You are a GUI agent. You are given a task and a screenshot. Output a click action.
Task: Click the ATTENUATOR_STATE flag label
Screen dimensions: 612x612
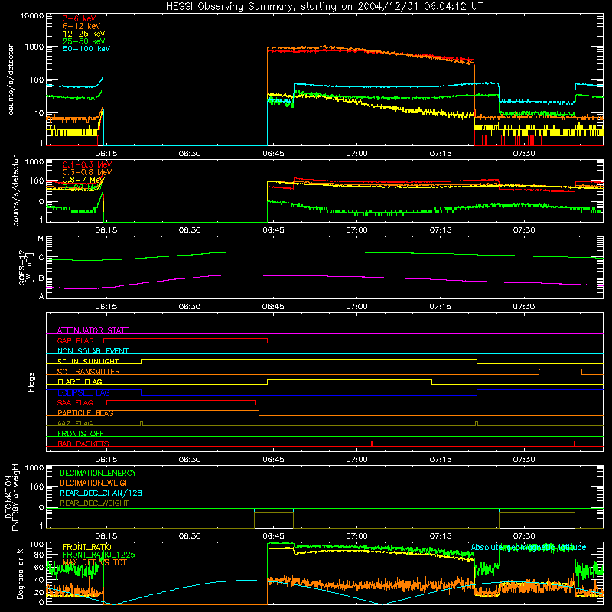pos(93,330)
